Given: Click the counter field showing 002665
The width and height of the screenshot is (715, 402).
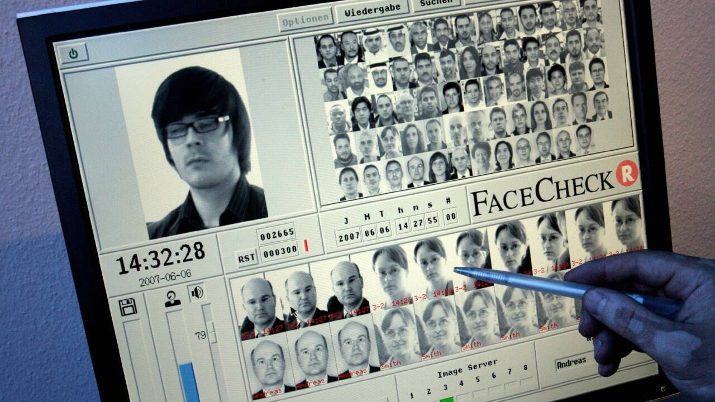Looking at the screenshot, I should coord(276,233).
